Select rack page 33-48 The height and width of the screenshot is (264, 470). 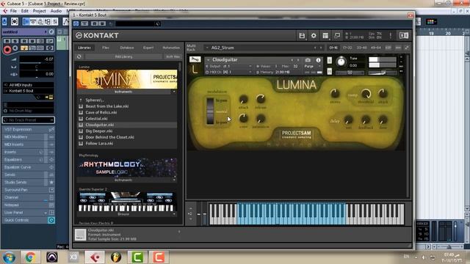(x=361, y=48)
